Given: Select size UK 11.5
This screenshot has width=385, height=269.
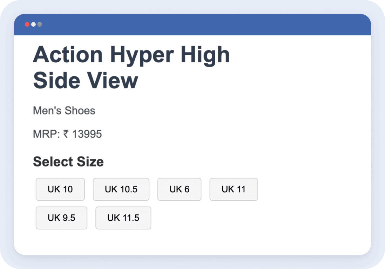Looking at the screenshot, I should pyautogui.click(x=123, y=218).
